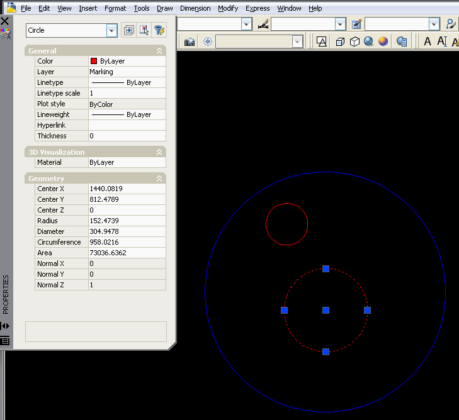Screen dimensions: 459x420
Task: Select the Normal Z property row
Action: pos(100,285)
